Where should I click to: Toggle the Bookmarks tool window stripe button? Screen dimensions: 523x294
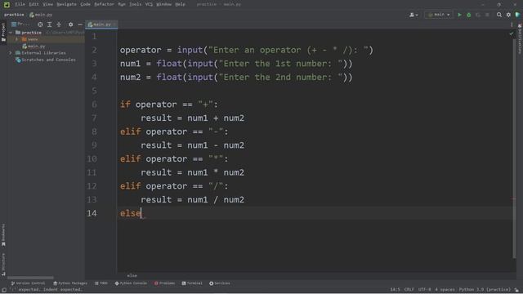click(3, 235)
